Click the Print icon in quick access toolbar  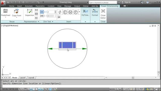pyautogui.click(x=23, y=2)
